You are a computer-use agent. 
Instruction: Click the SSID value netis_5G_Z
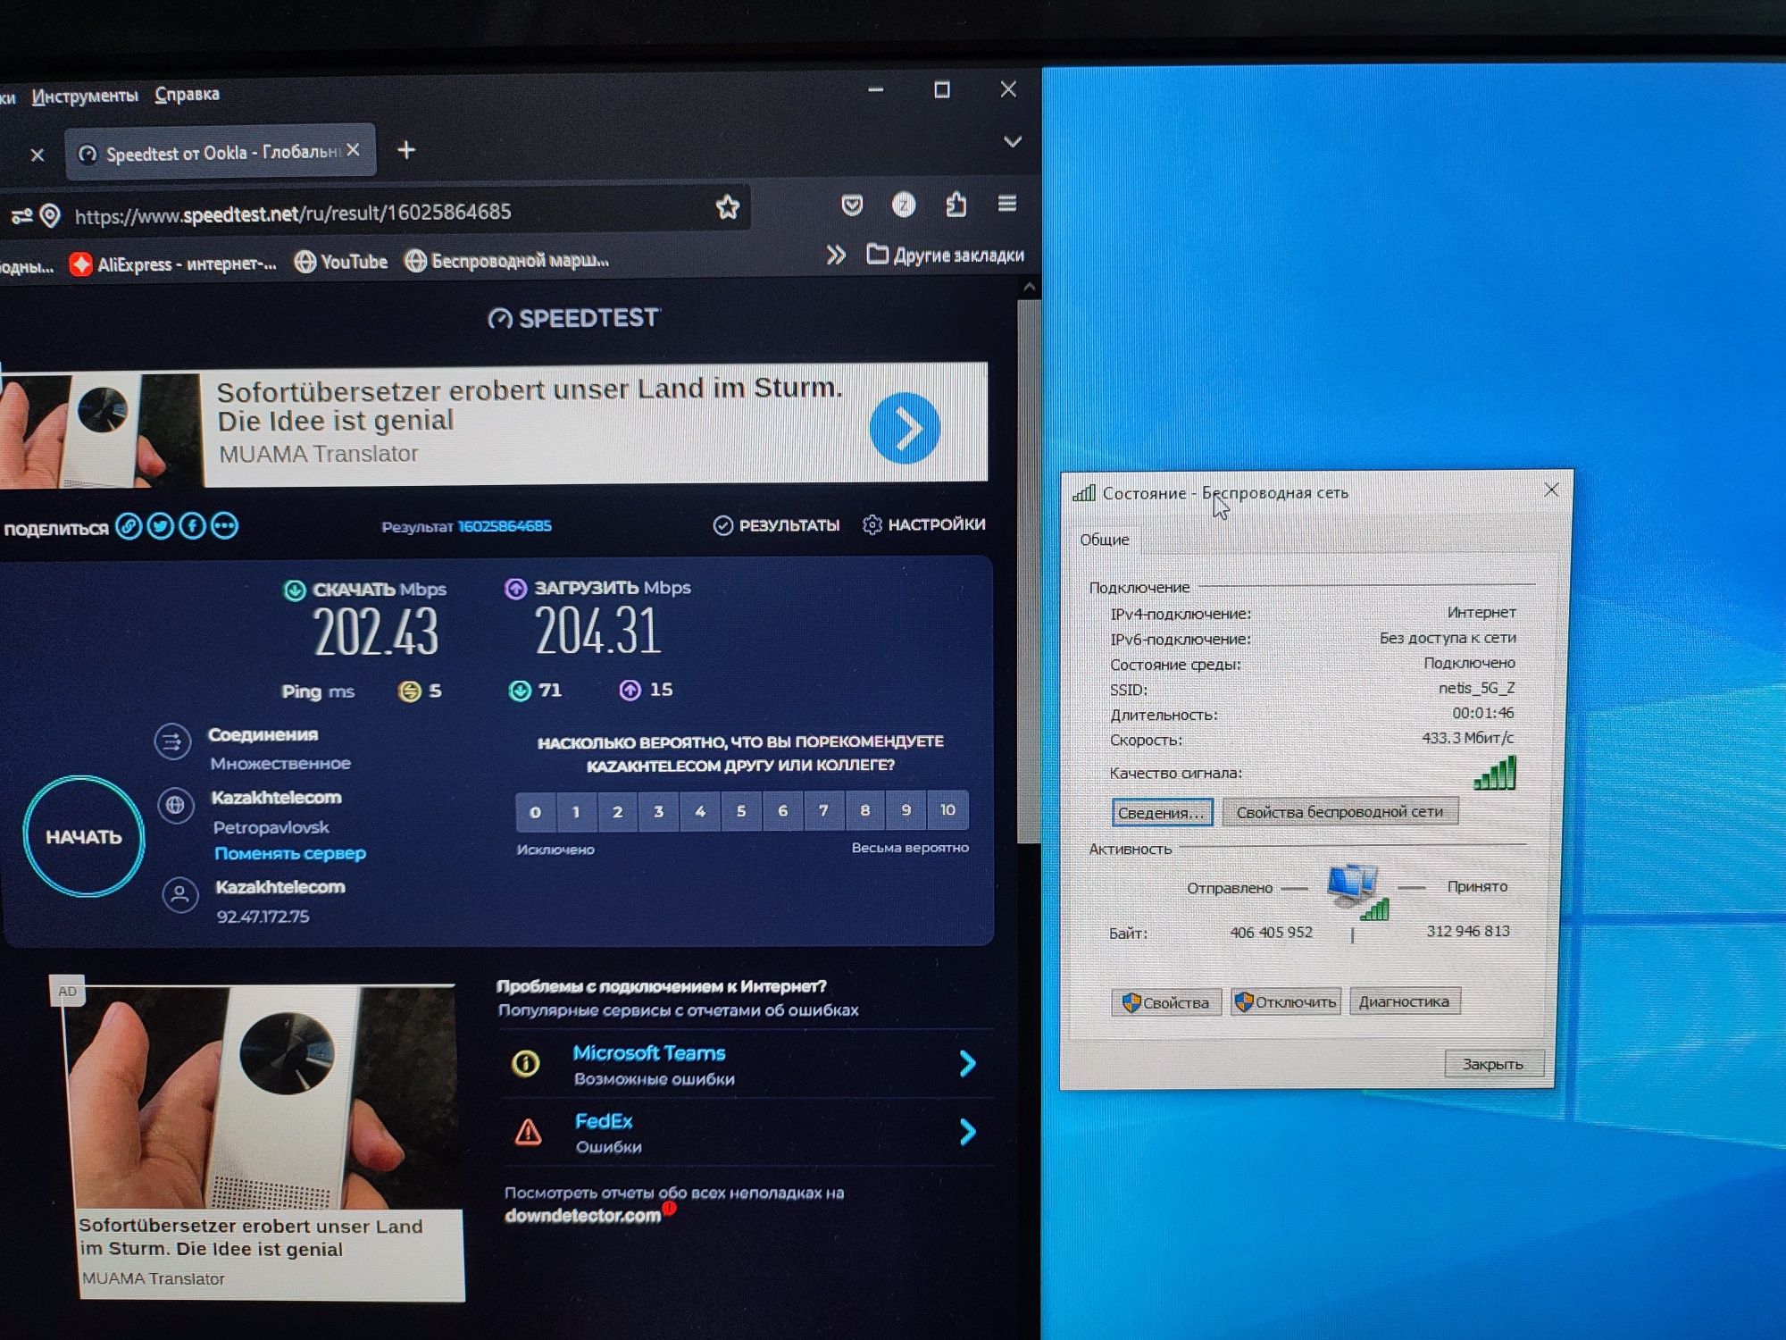tap(1476, 688)
